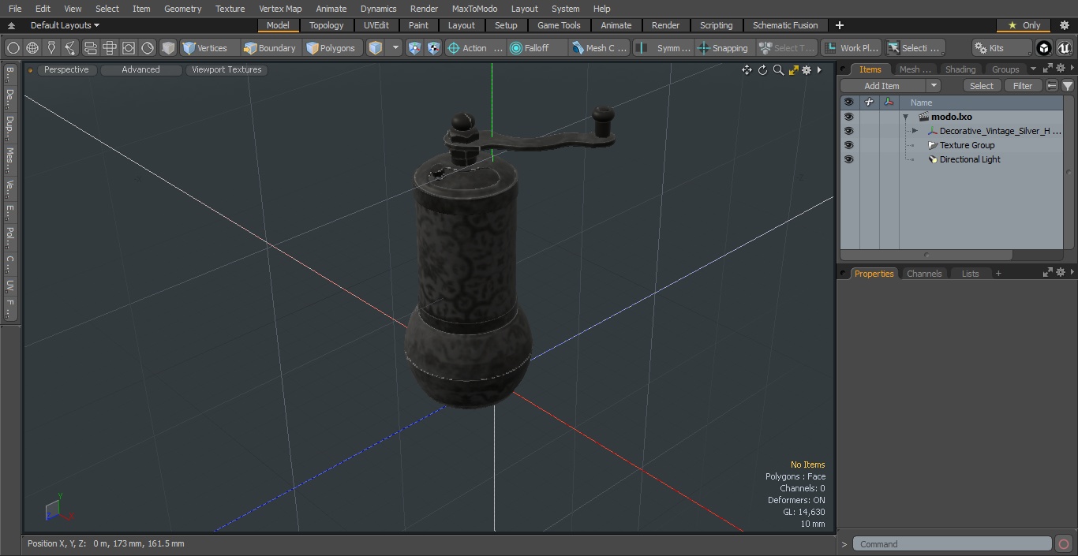Click the Unity cube icon in toolbar
Image resolution: width=1078 pixels, height=556 pixels.
coord(1044,48)
